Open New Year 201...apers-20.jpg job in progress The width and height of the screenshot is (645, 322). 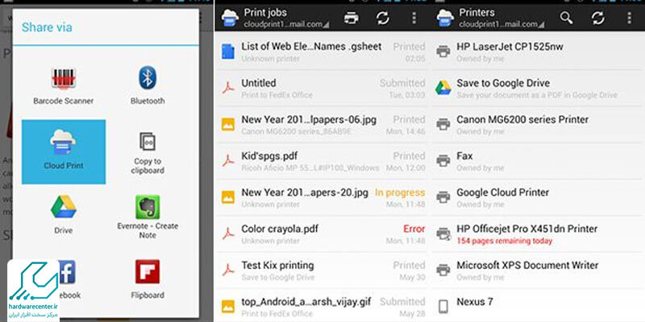point(322,197)
